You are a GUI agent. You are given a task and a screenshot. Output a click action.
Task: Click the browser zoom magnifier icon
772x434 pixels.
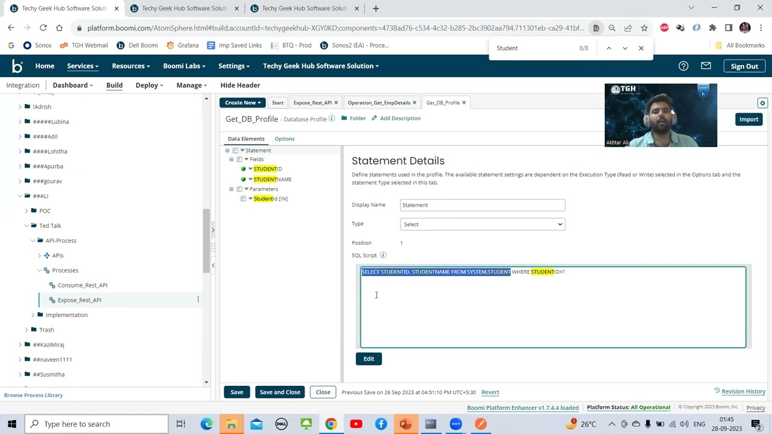point(612,28)
